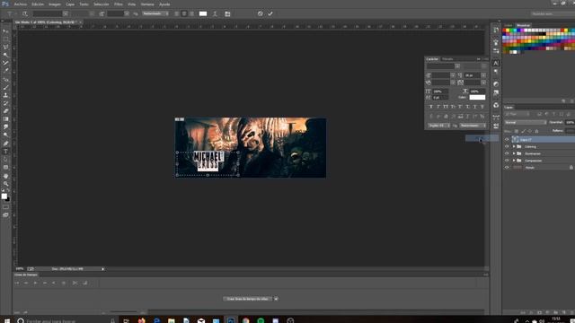575x323 pixels.
Task: Expand the Coloring layer group
Action: [x=514, y=146]
